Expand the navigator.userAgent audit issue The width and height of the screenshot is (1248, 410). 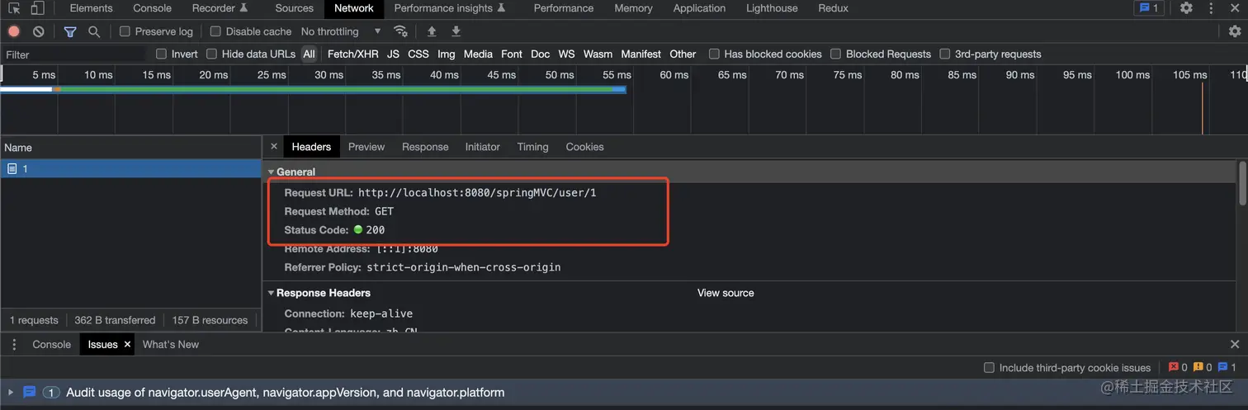(x=11, y=393)
